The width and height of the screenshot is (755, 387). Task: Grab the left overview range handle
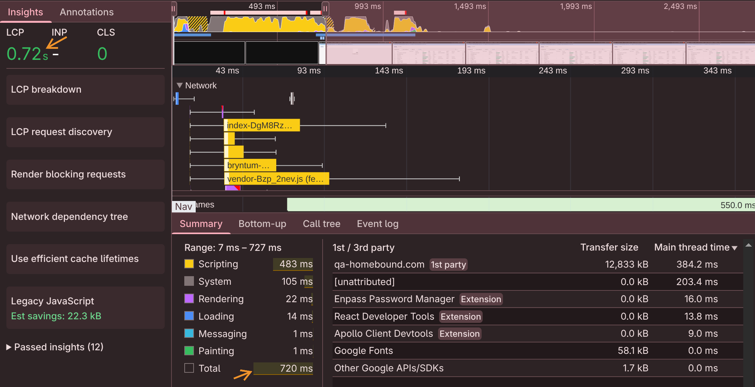point(174,9)
